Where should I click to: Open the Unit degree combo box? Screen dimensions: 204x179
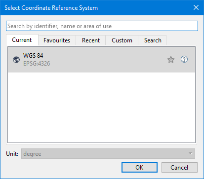click(x=108, y=154)
